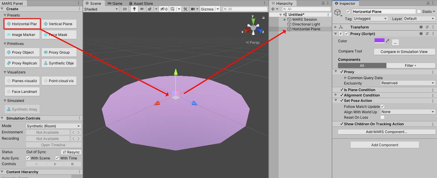
Task: Lock the Inspector panel
Action: tap(427, 3)
